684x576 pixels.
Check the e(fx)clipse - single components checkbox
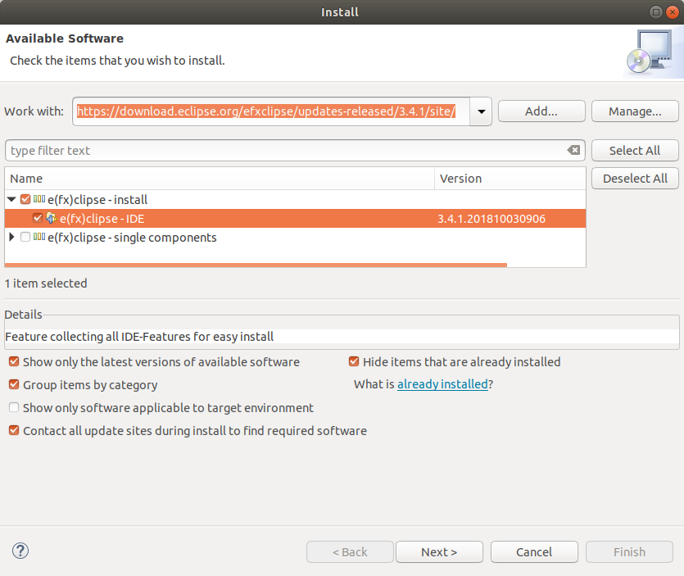point(25,237)
